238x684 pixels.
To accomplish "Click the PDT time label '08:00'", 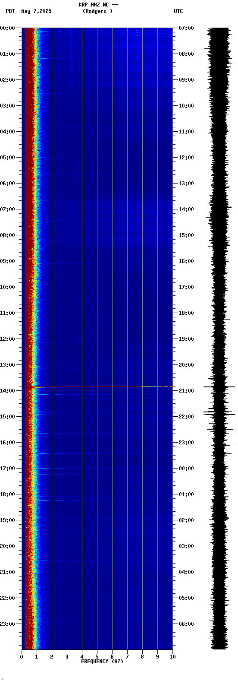I will click(x=7, y=235).
